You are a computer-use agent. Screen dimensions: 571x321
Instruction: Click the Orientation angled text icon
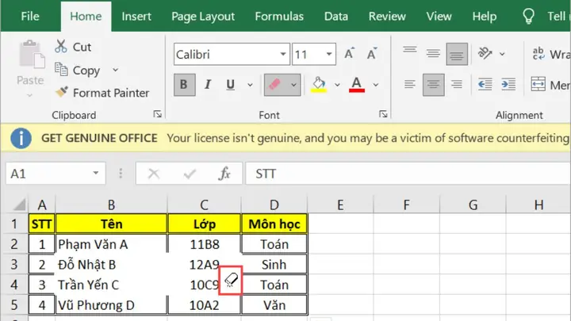pyautogui.click(x=485, y=54)
